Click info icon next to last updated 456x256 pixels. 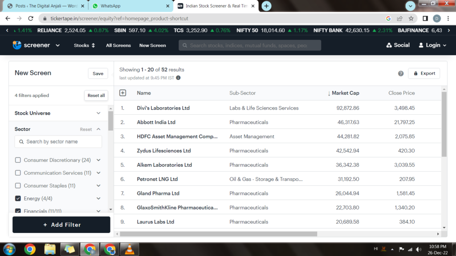click(x=178, y=78)
